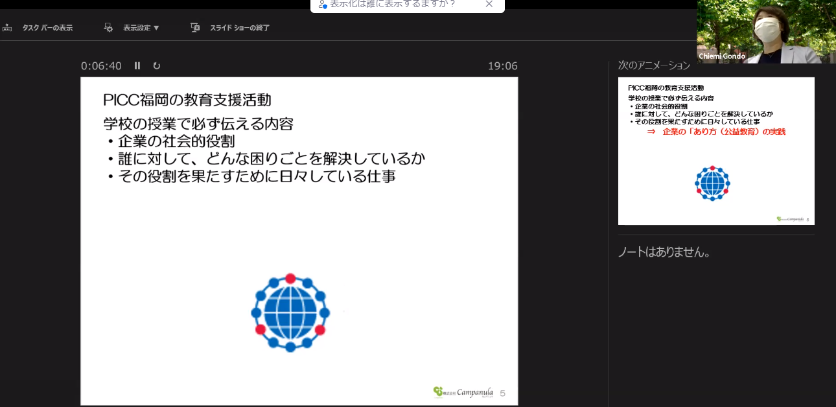
Task: Click the person icon in sharing popup
Action: pos(322,5)
